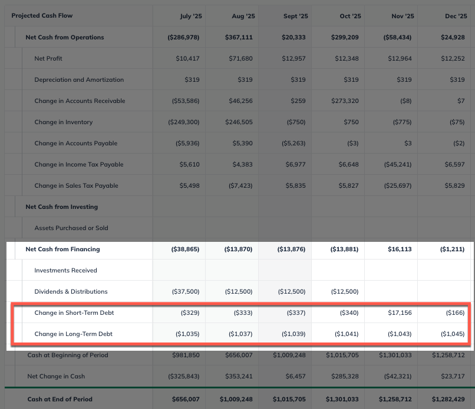Select the Net Cash from Operations row

coord(237,37)
